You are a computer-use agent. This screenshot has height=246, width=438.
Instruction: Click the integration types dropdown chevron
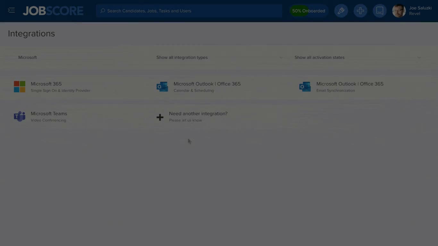(281, 58)
